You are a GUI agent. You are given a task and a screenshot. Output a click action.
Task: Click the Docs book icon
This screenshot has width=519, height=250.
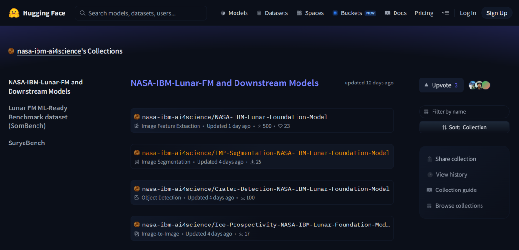click(388, 13)
